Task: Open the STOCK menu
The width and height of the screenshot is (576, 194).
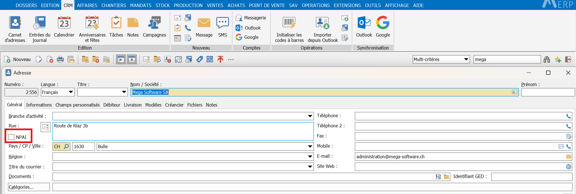Action: (163, 5)
